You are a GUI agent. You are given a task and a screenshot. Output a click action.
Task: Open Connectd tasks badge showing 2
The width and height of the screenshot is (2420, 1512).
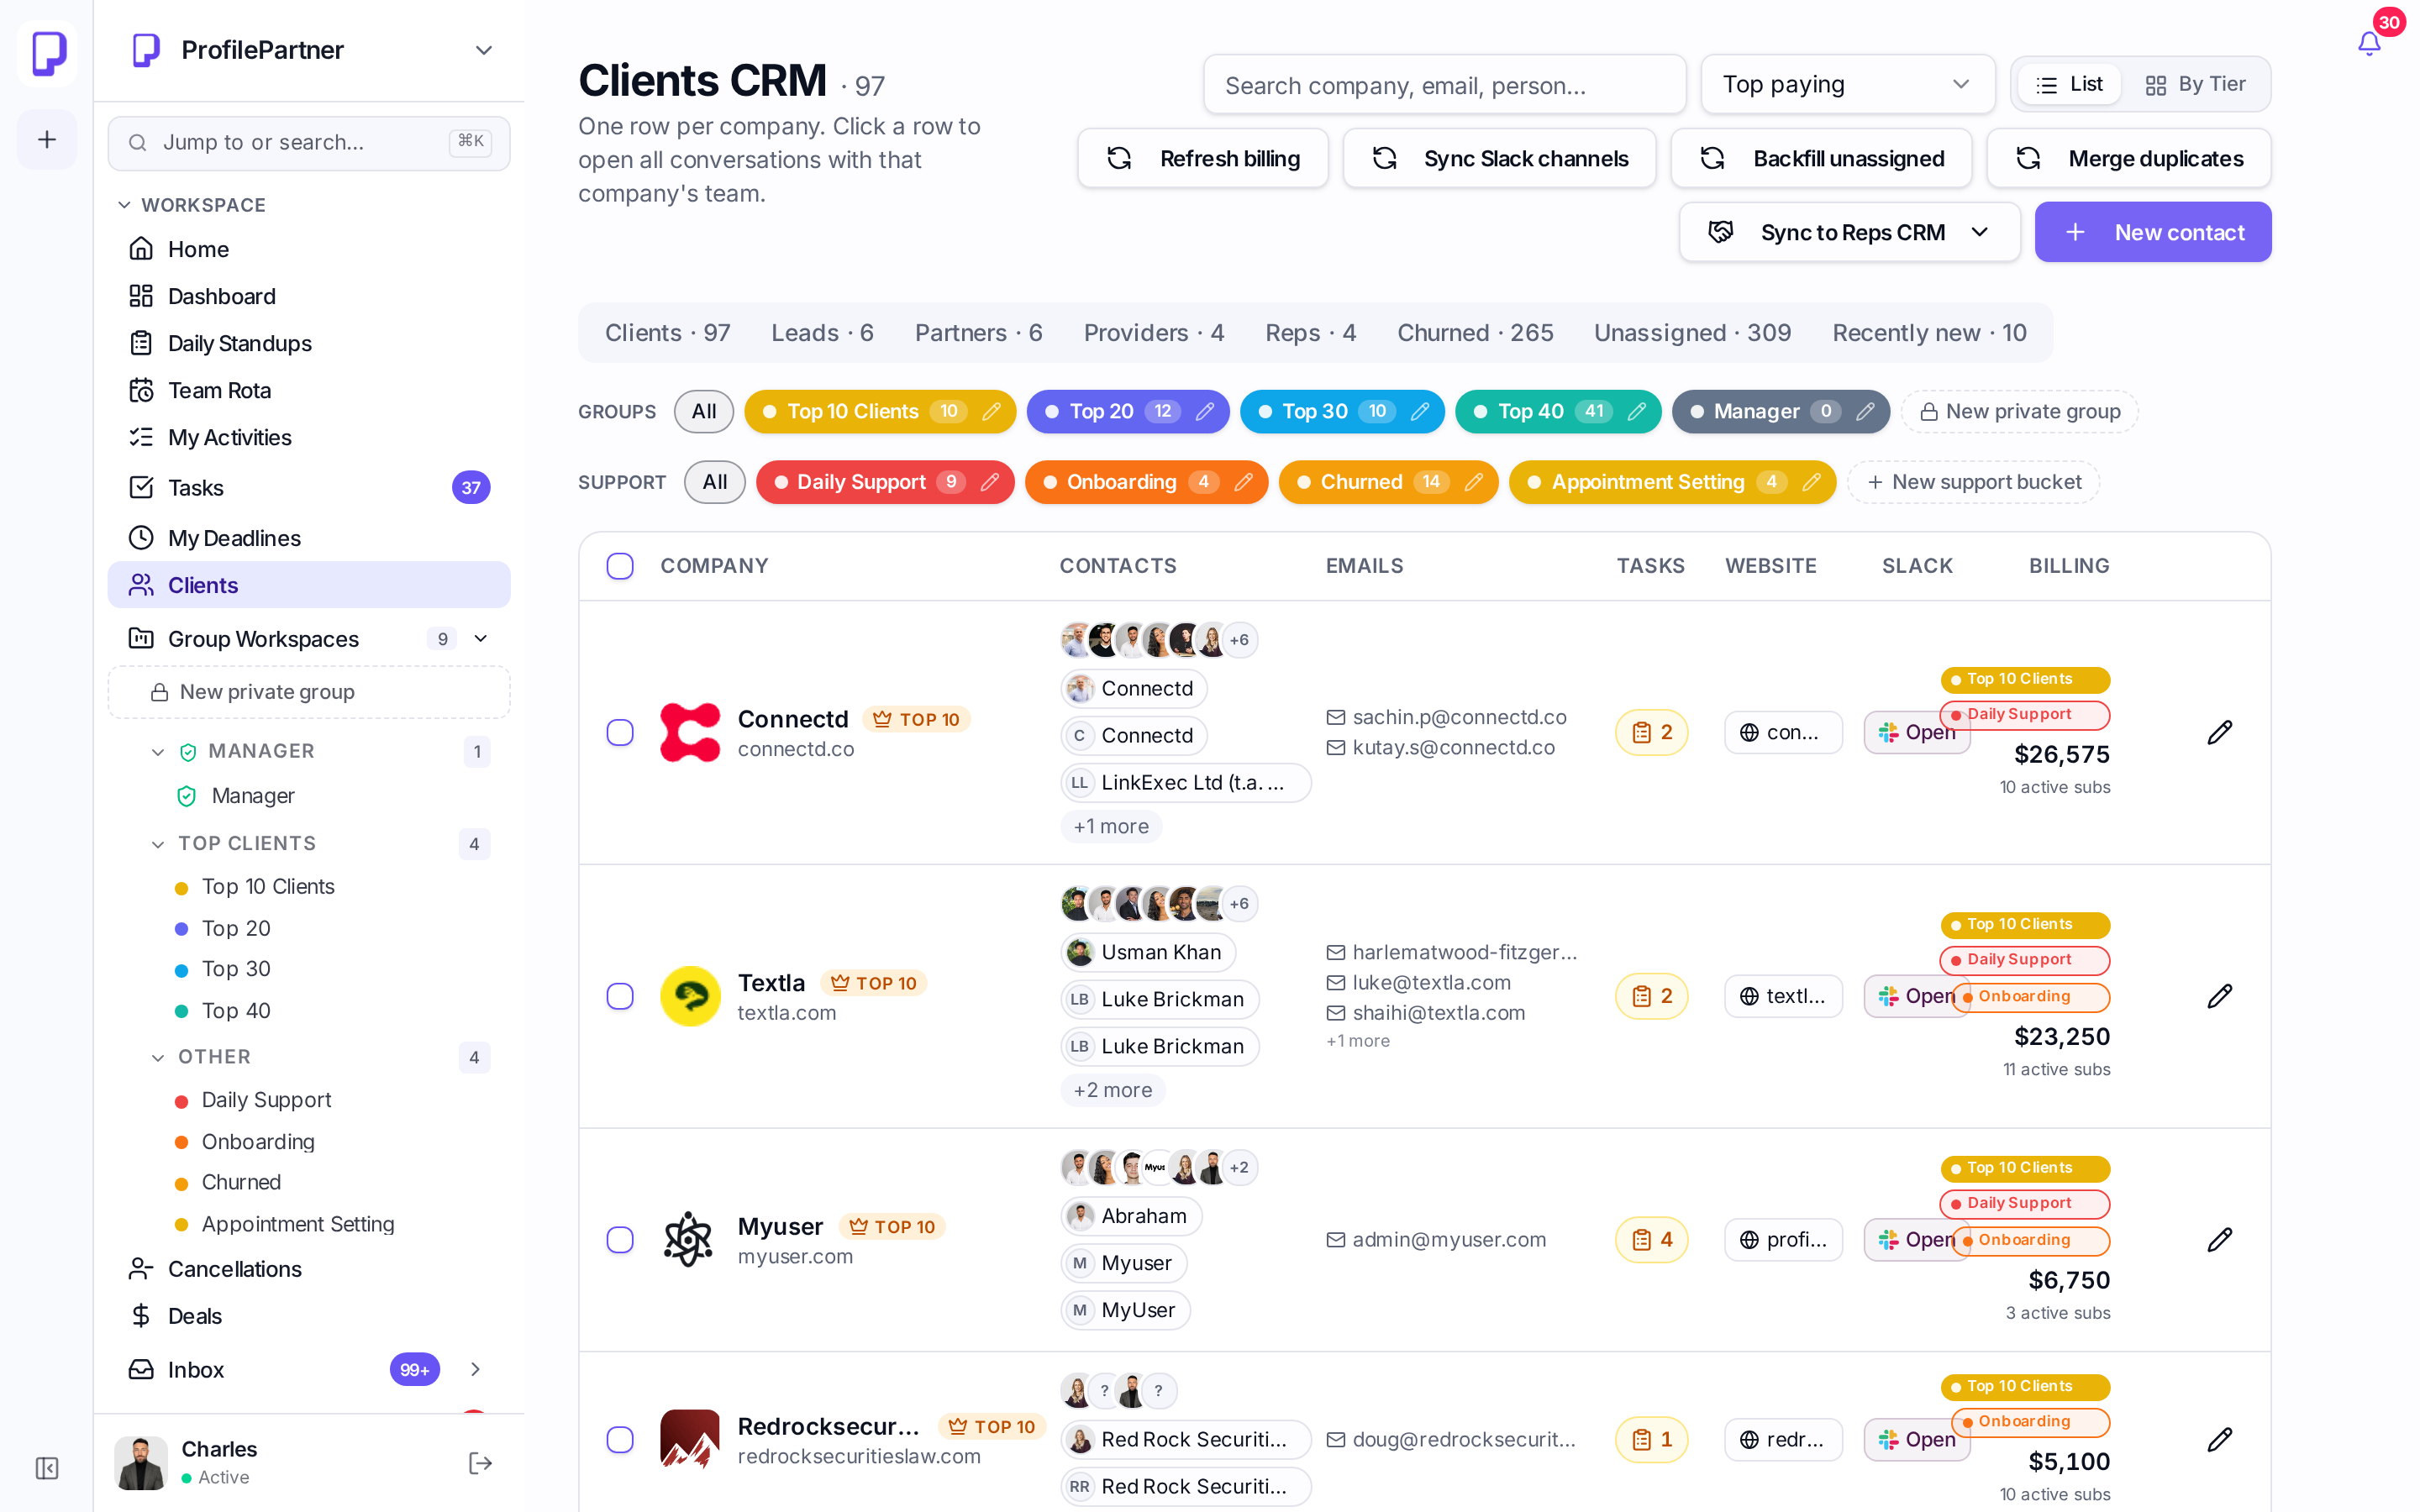(1651, 732)
